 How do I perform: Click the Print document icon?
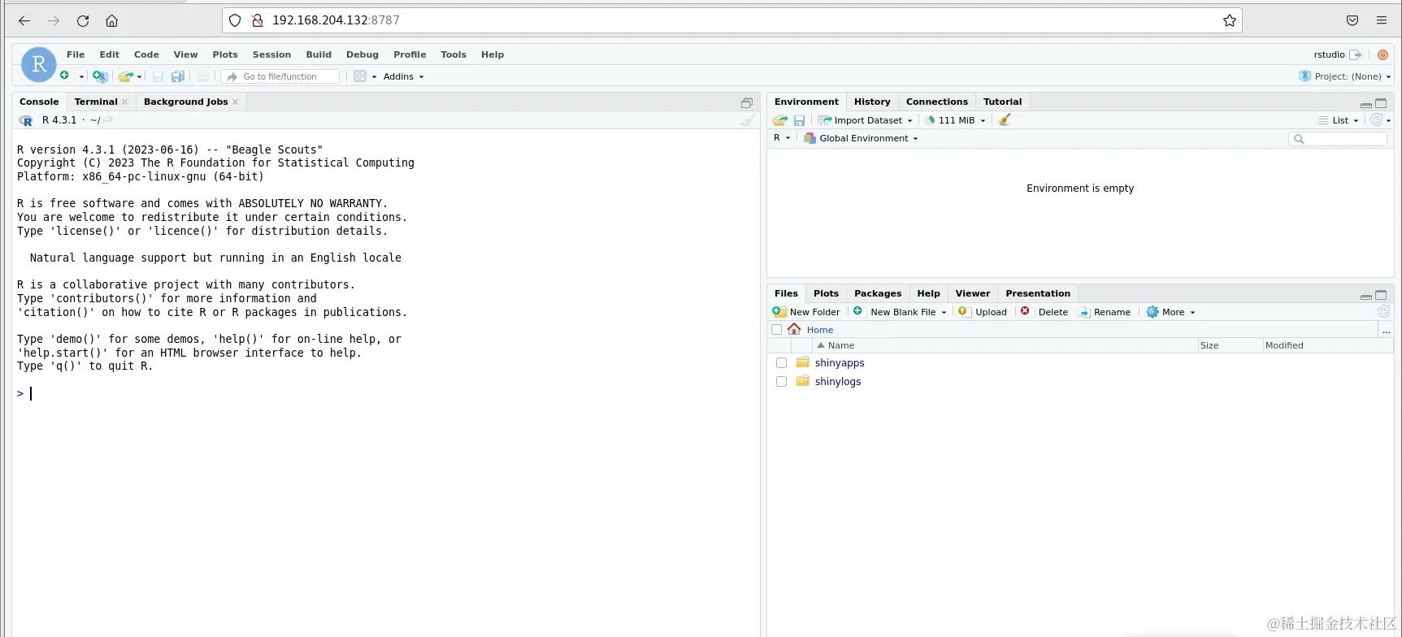pyautogui.click(x=203, y=76)
